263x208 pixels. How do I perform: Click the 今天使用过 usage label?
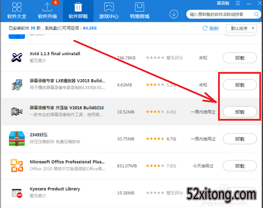pyautogui.click(x=203, y=166)
